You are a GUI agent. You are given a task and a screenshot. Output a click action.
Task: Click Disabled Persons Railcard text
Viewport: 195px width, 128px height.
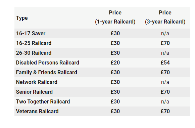(x=48, y=62)
